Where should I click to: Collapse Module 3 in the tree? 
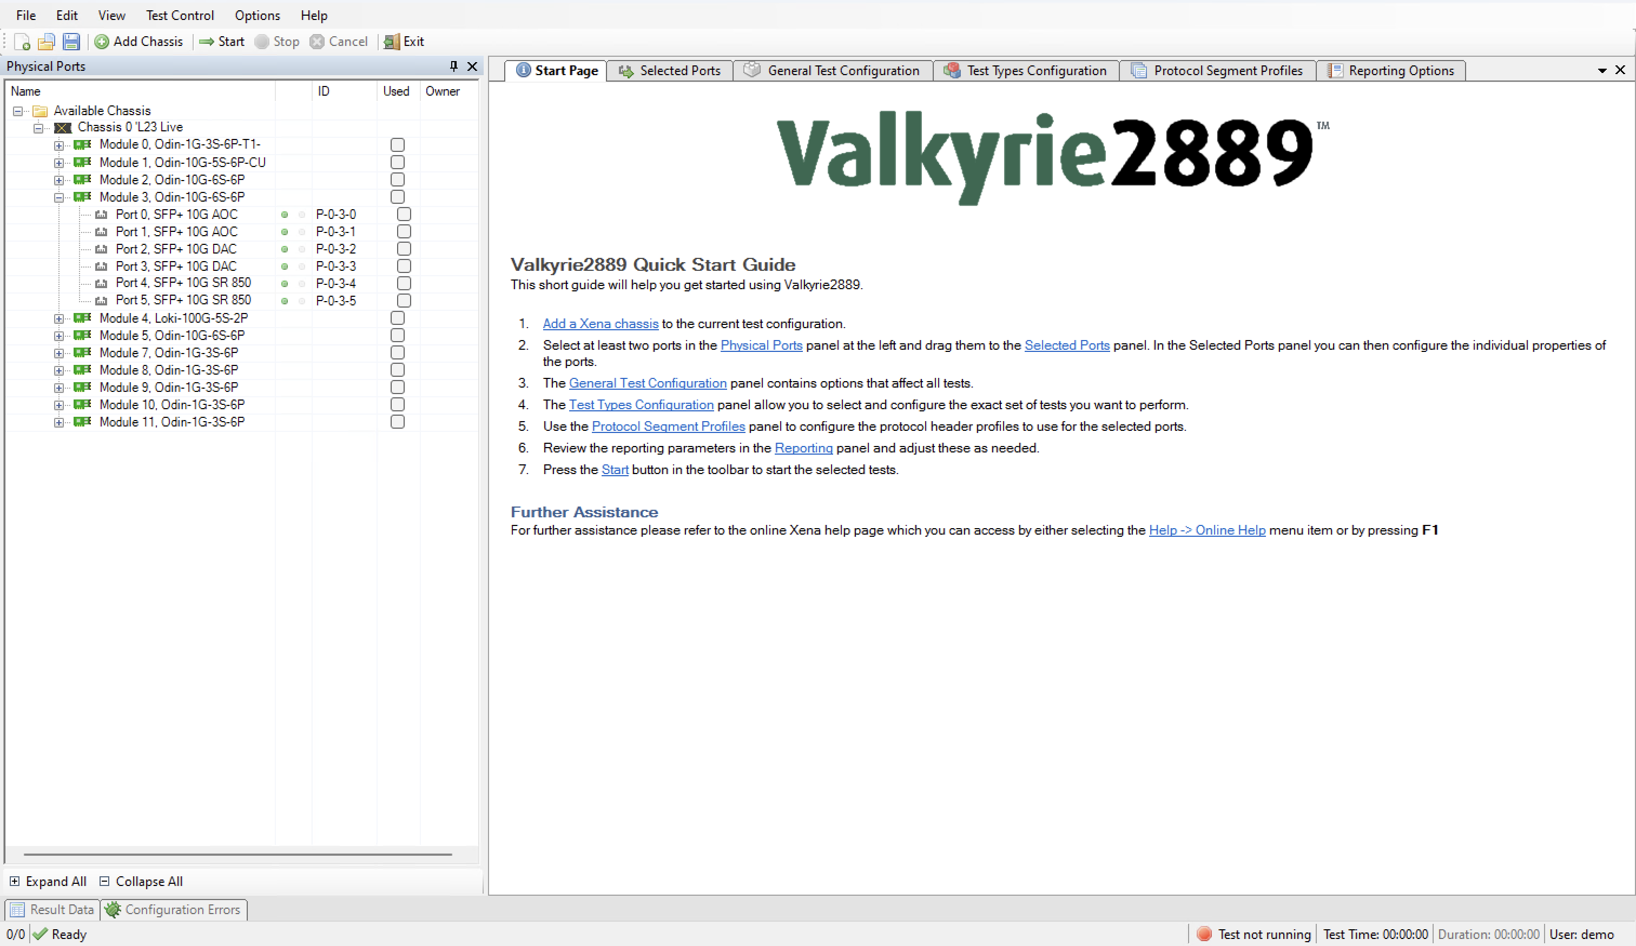(58, 197)
